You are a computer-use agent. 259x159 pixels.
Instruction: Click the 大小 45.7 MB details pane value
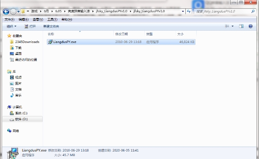[69, 155]
